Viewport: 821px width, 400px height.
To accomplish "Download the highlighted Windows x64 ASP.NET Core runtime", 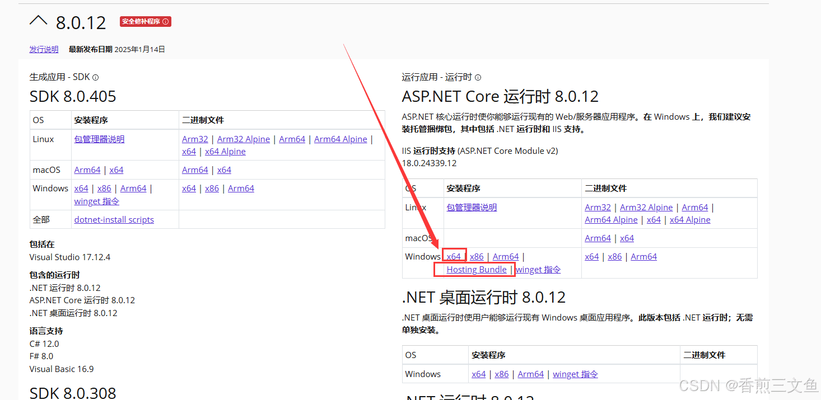I will pyautogui.click(x=454, y=256).
